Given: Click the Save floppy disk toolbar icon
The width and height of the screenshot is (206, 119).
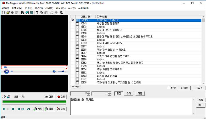Looking at the screenshot, I should 17,13.
